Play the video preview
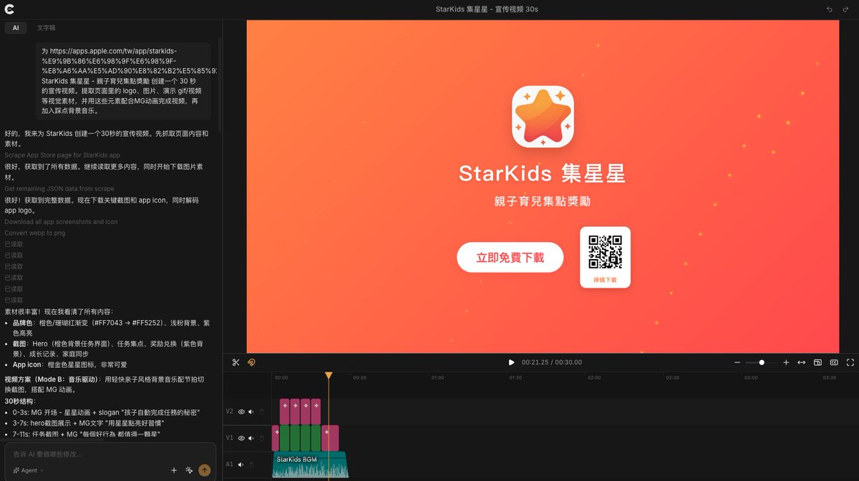Image resolution: width=859 pixels, height=481 pixels. [x=511, y=363]
